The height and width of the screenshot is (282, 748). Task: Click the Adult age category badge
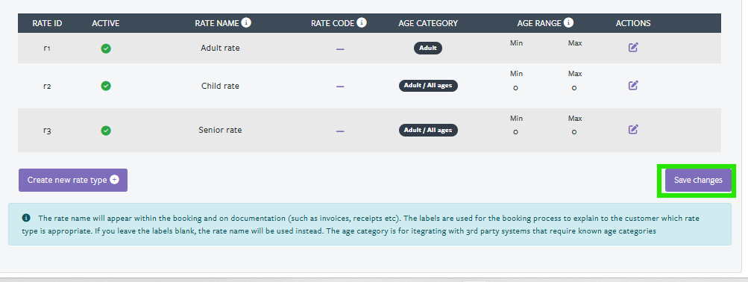pos(428,48)
